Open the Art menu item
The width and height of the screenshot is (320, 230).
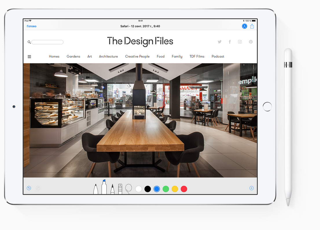pyautogui.click(x=90, y=56)
